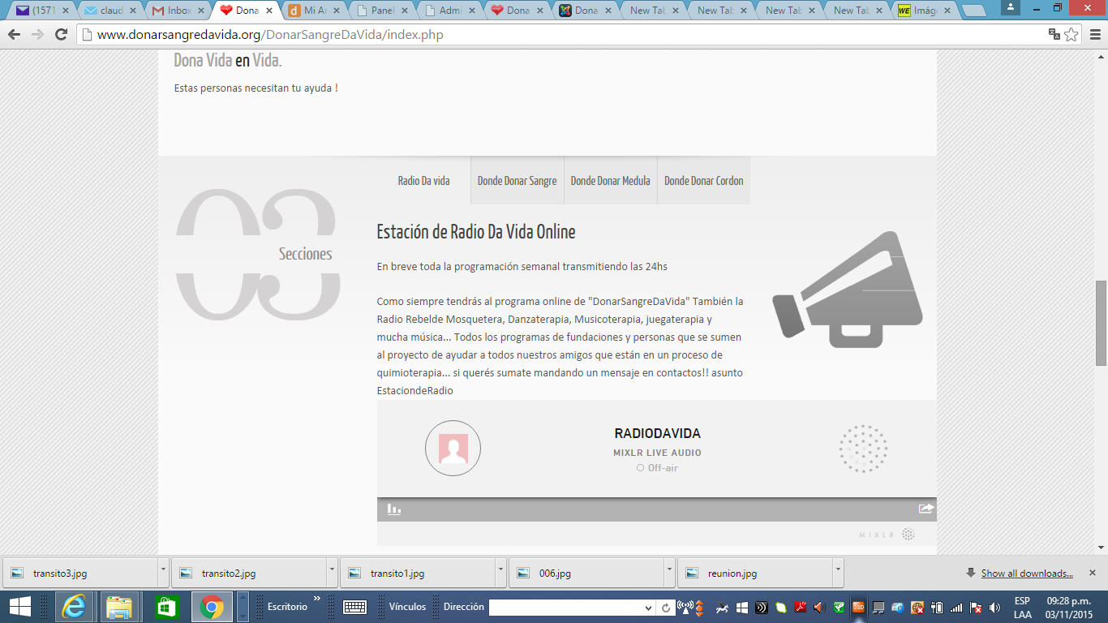Open the Chrome hamburger menu
The width and height of the screenshot is (1108, 623).
[x=1094, y=34]
